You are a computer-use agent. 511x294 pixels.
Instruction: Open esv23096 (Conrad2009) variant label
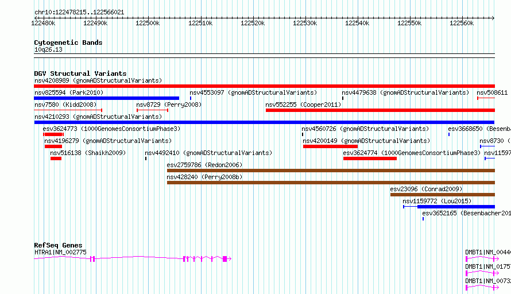pyautogui.click(x=426, y=189)
